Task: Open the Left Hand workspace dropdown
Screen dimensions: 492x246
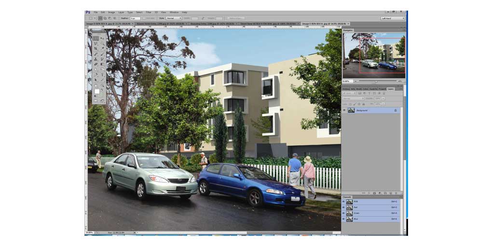Action: [x=393, y=18]
